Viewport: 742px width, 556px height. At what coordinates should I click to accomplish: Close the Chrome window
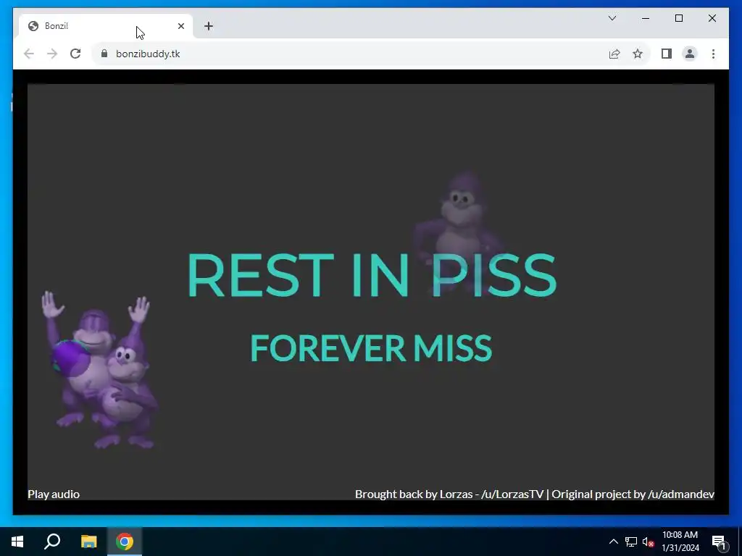tap(712, 18)
